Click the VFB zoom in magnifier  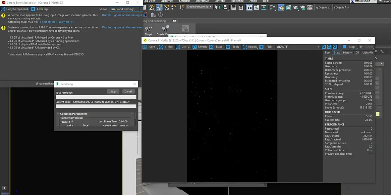tap(324, 47)
